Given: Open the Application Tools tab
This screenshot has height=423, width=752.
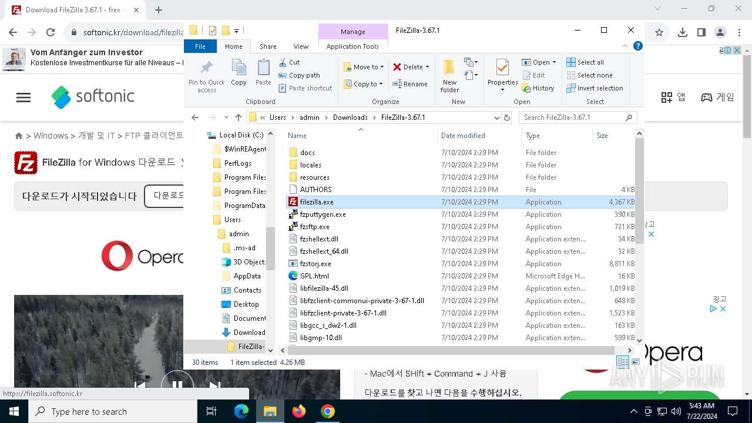Looking at the screenshot, I should point(352,46).
